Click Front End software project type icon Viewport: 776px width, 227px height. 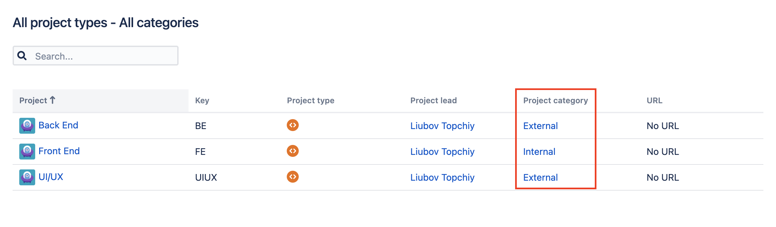coord(292,151)
